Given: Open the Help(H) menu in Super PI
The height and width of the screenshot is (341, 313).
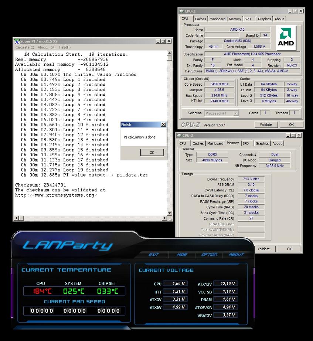Looking at the screenshot, I should (x=65, y=47).
